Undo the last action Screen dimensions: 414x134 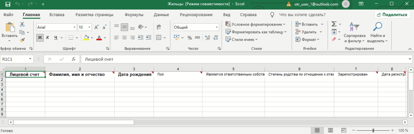pyautogui.click(x=18, y=4)
